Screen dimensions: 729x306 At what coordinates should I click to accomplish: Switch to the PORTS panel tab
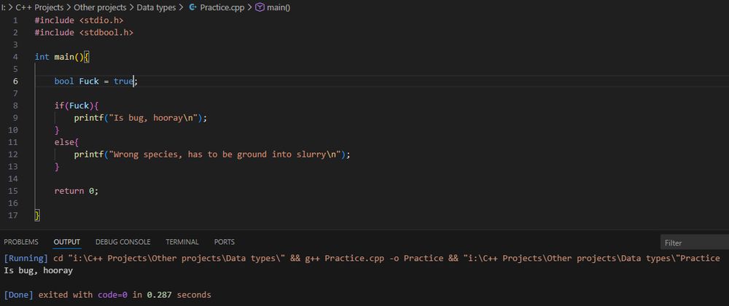coord(224,242)
